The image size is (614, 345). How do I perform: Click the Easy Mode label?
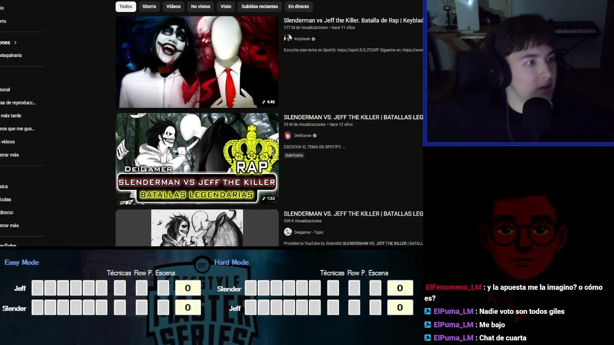pyautogui.click(x=22, y=262)
